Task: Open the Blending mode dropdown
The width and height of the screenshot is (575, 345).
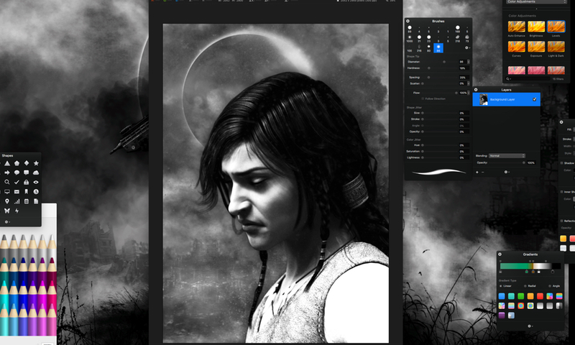Action: 507,155
